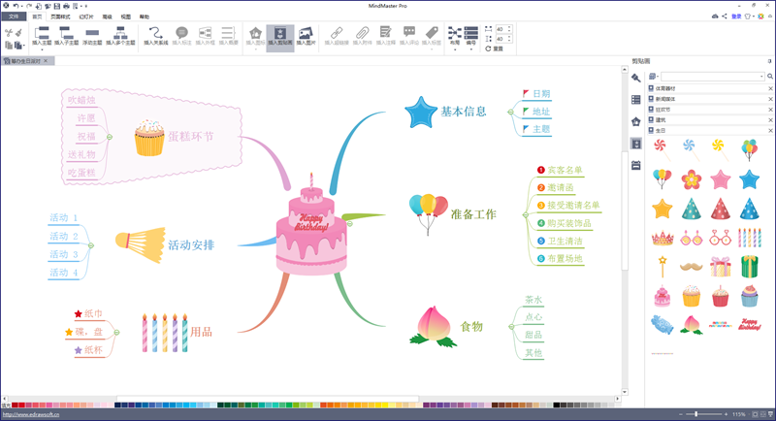776x421 pixels.
Task: Open the Insert Clipart (插入剪贴画) tool
Action: coord(280,35)
